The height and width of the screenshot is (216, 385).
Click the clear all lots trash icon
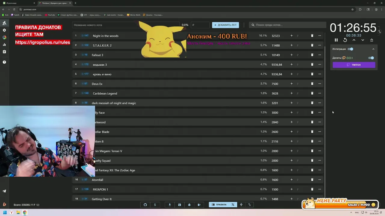(199, 205)
